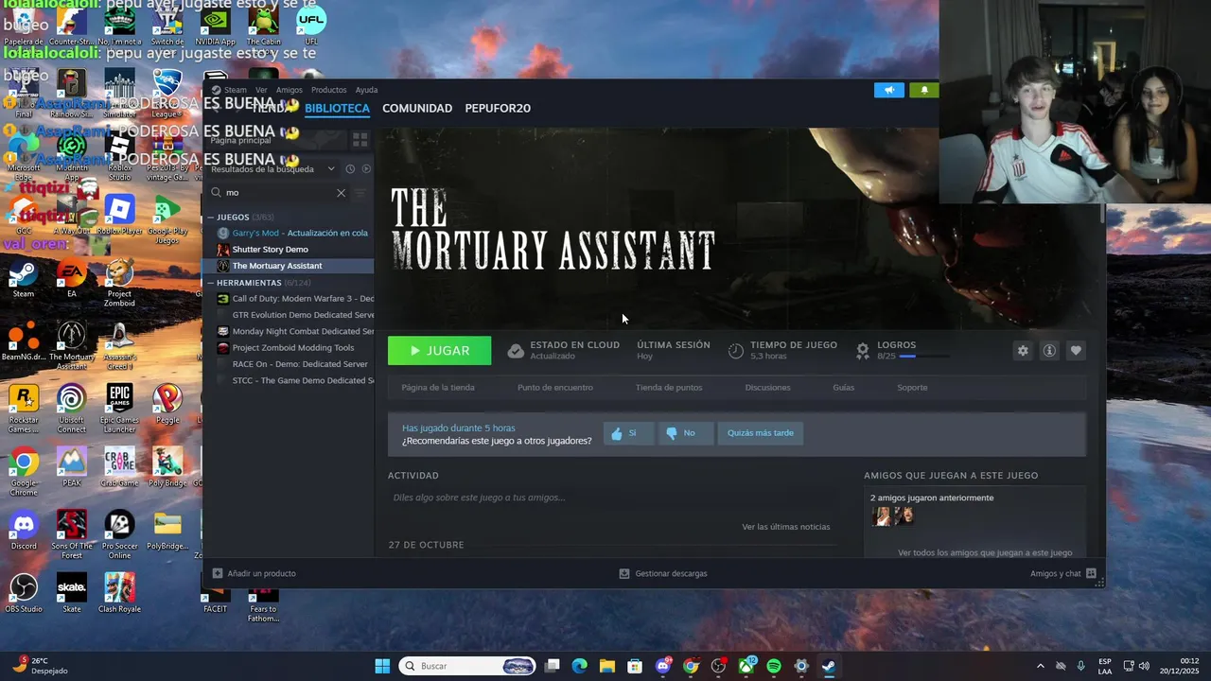
Task: Show hidden tray icons chevron
Action: point(1040,666)
